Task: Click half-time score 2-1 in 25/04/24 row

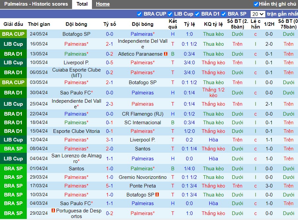Action: coord(269,104)
